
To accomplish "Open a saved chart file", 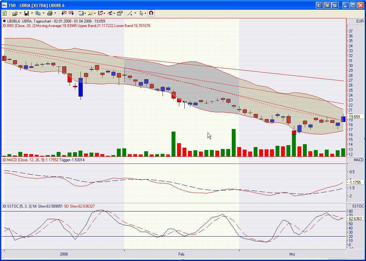I will pyautogui.click(x=15, y=13).
